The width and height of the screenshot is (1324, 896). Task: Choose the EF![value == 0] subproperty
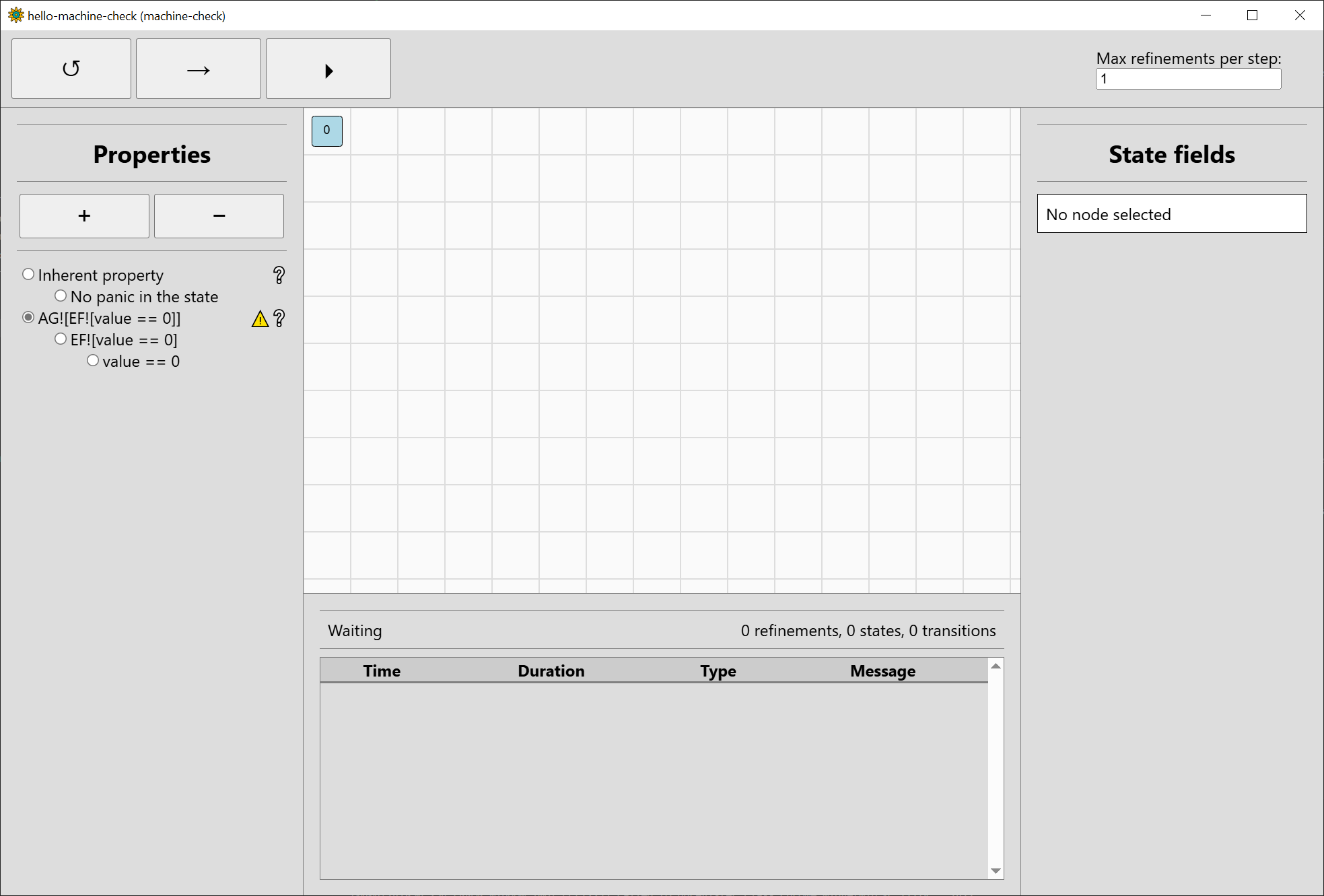tap(61, 339)
